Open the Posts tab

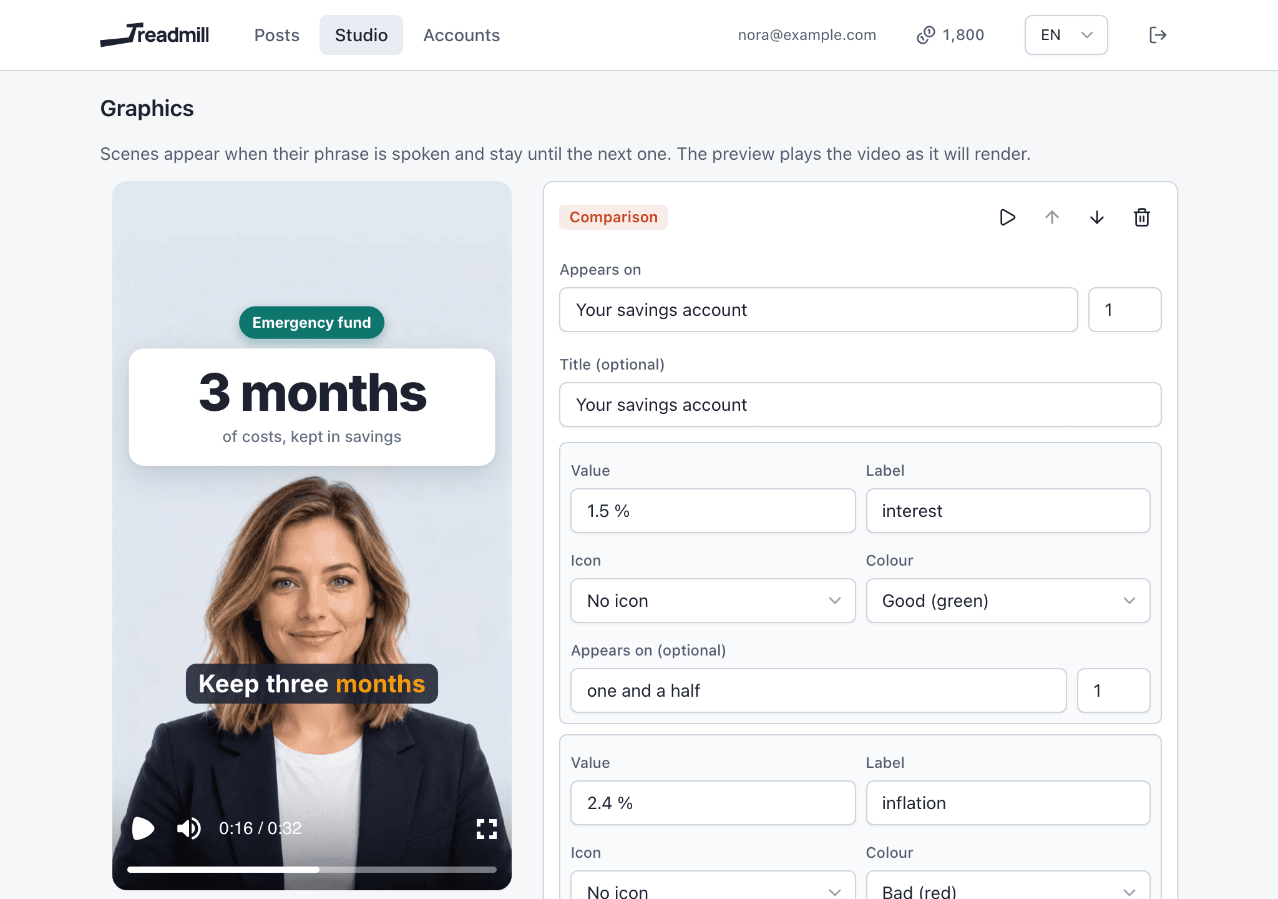click(276, 35)
